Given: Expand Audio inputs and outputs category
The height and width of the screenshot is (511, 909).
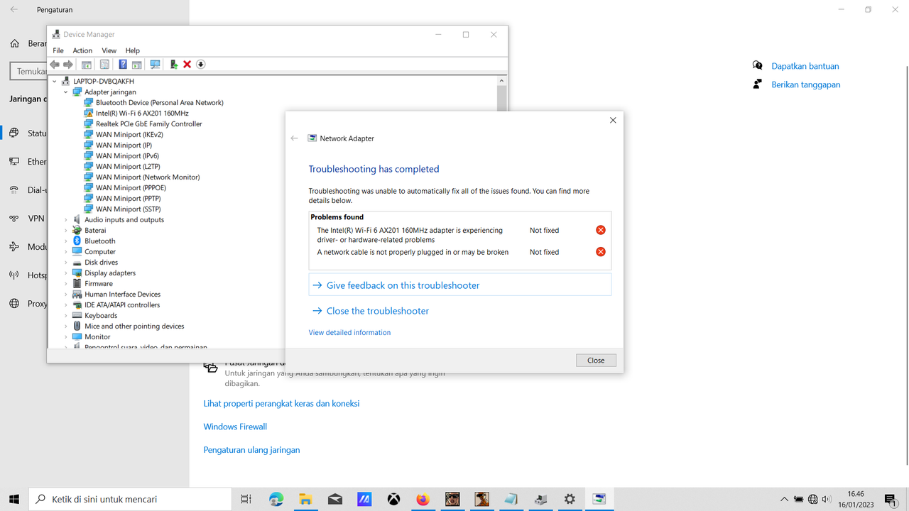Looking at the screenshot, I should click(x=66, y=220).
